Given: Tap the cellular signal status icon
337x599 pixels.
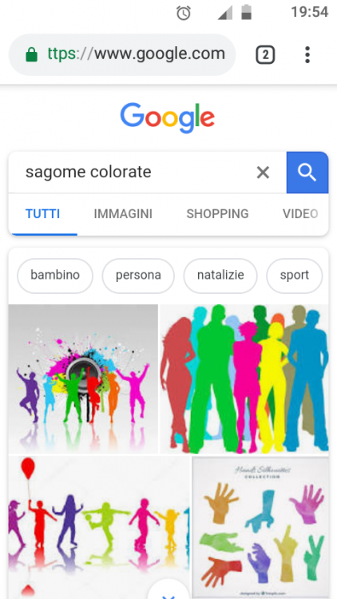Looking at the screenshot, I should (x=225, y=13).
